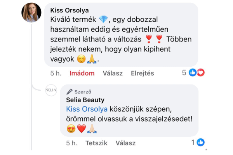Click Elrejtés to hide the comment
The height and width of the screenshot is (155, 233).
(143, 73)
